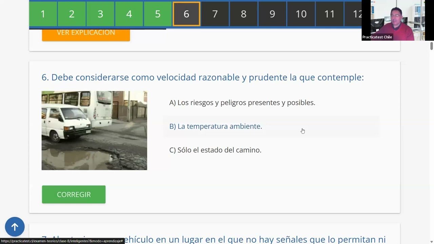Jump to question 1 in the navigator

pyautogui.click(x=43, y=14)
